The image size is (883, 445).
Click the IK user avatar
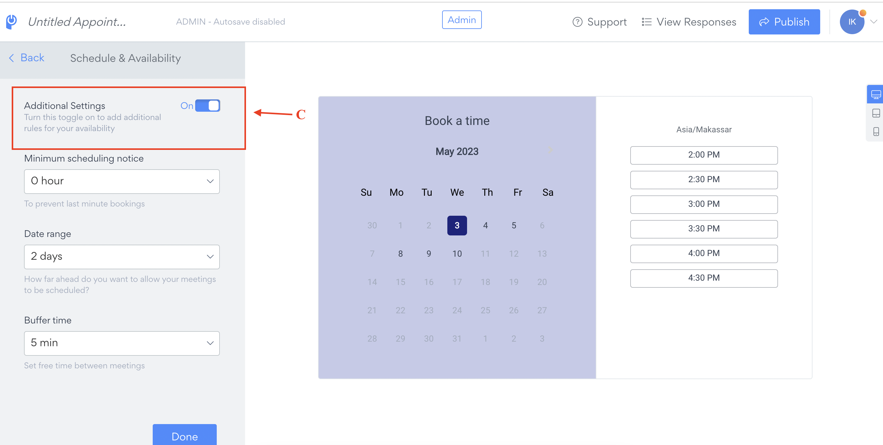tap(852, 22)
